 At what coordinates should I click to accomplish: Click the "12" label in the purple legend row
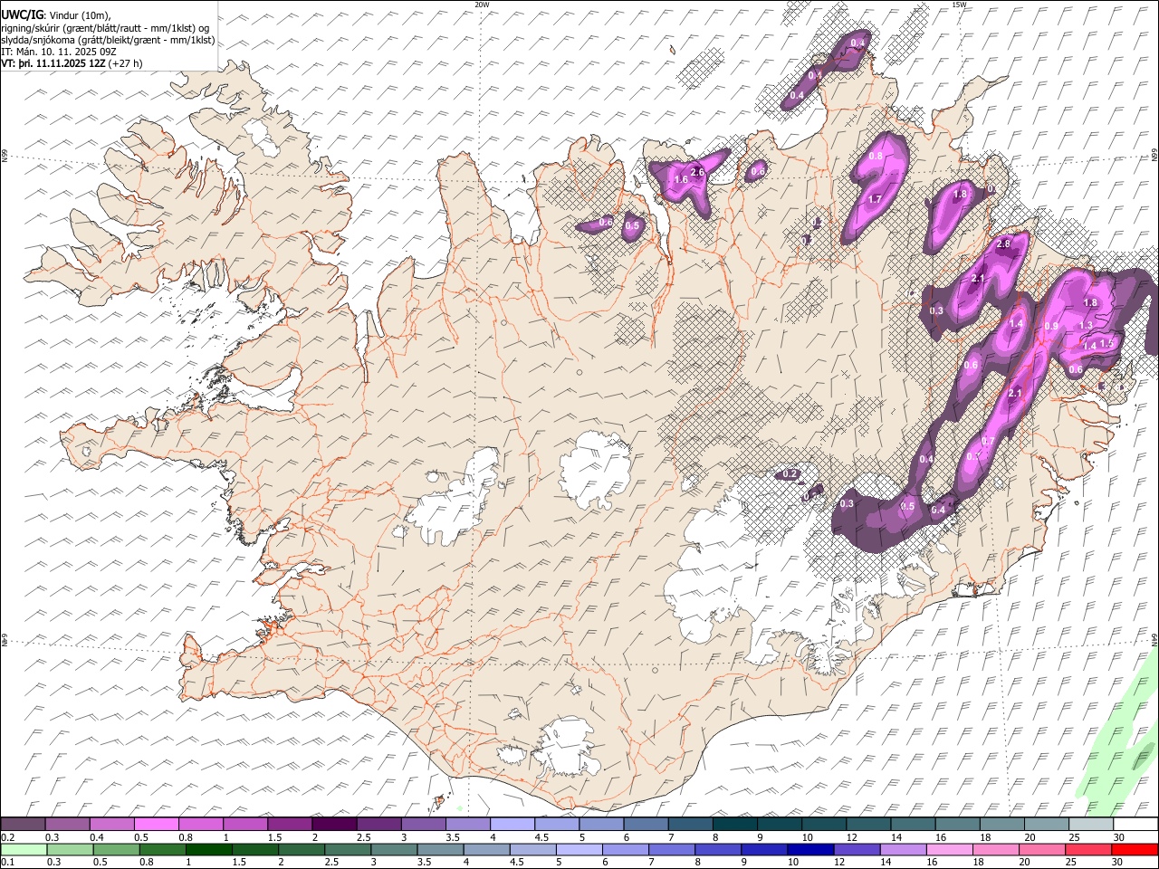tap(852, 837)
